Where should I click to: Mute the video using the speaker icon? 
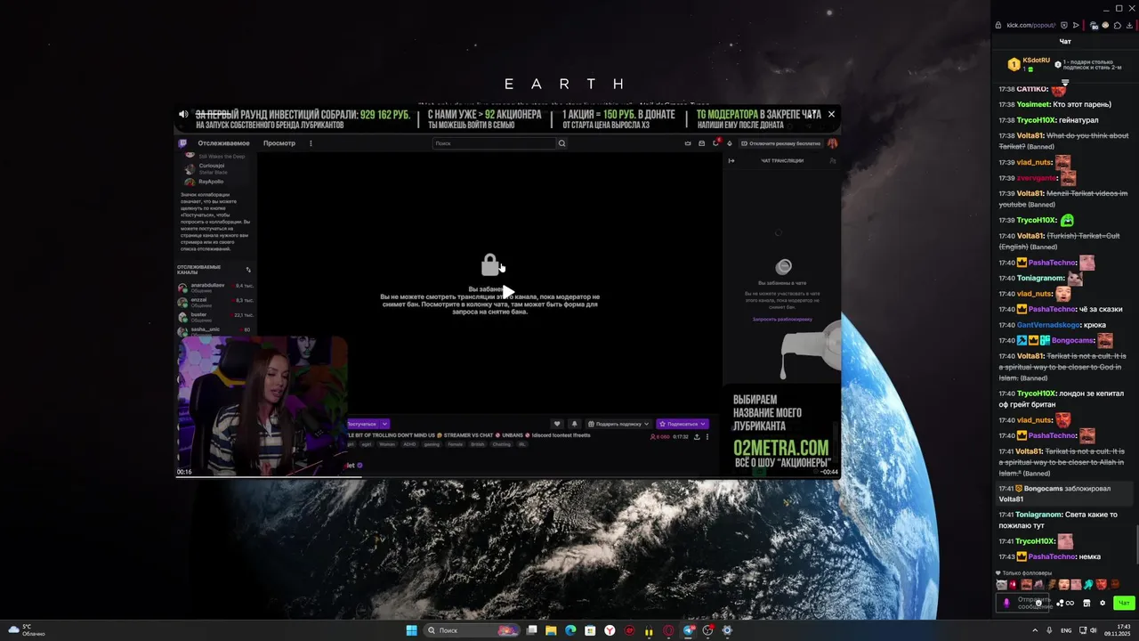[x=183, y=114]
